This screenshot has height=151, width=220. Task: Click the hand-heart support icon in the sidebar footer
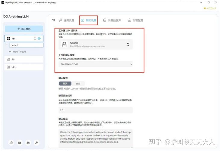[11, 143]
